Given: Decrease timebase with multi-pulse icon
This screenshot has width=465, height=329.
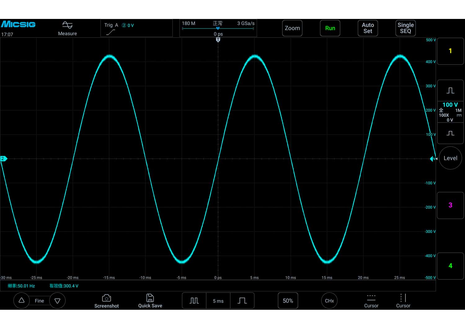Looking at the screenshot, I should [194, 300].
